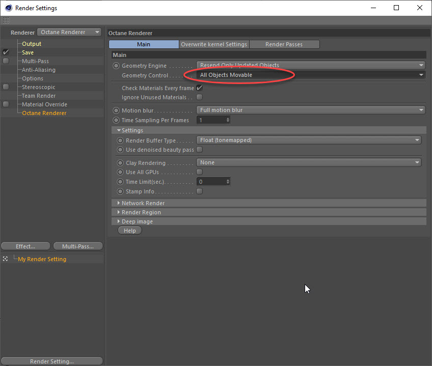The width and height of the screenshot is (432, 366).
Task: Select Anti-Aliasing in settings list
Action: [x=39, y=70]
